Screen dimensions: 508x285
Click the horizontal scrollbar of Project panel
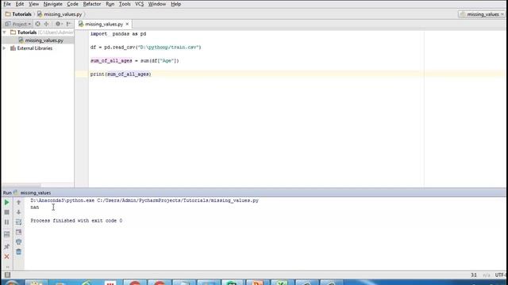[x=21, y=185]
